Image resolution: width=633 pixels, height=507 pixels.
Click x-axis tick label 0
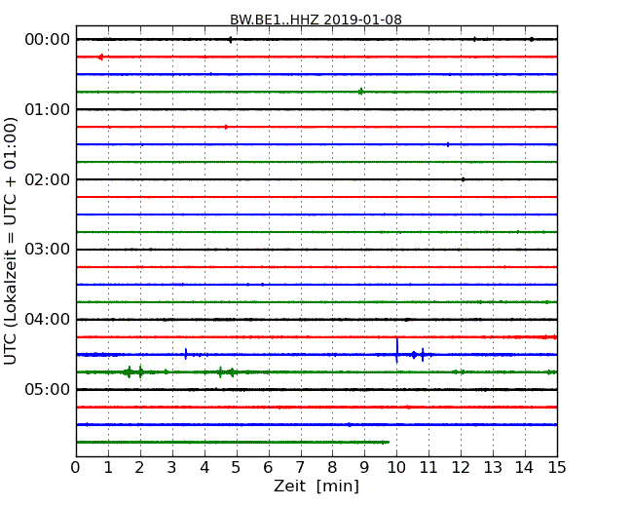pos(76,467)
